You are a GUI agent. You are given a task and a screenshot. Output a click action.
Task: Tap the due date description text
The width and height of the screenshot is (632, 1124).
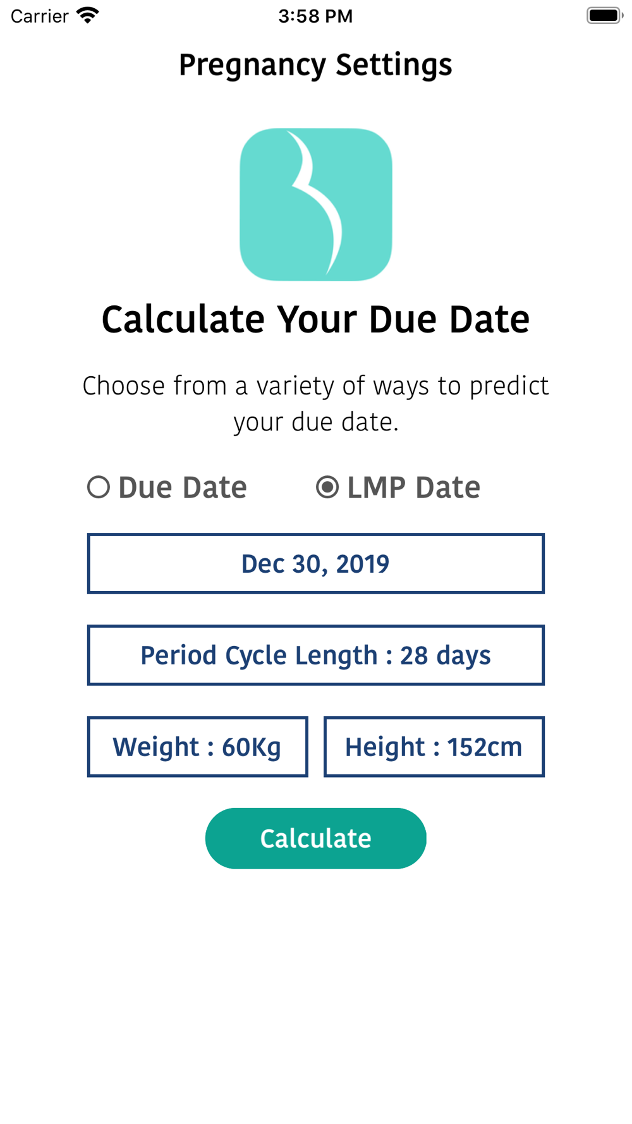[x=316, y=404]
